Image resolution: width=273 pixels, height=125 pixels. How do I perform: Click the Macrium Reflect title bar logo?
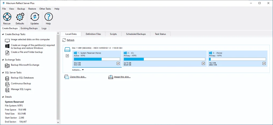pyautogui.click(x=3, y=3)
